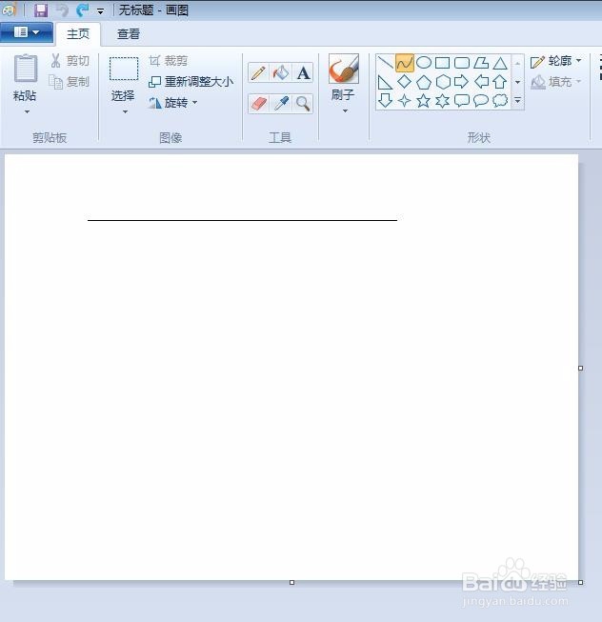Choose the Rectangle shape
This screenshot has height=622, width=602.
(443, 63)
